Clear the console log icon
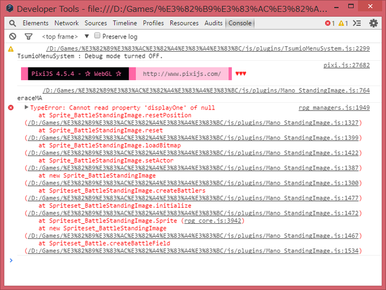This screenshot has height=290, width=386. [x=13, y=37]
